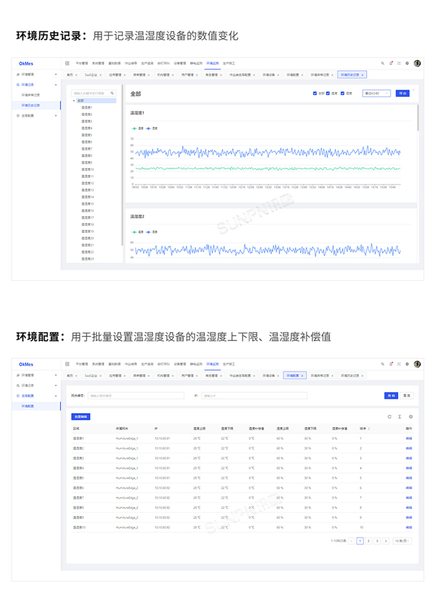Collapse the sidebar via menu-fold icon in 环境历史记录 screenshot

(67, 64)
